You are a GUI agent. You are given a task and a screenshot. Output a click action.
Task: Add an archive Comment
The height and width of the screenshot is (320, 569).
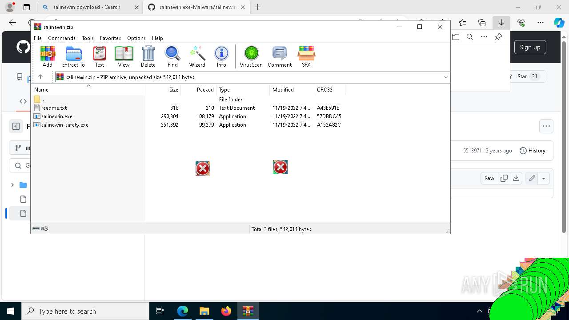click(x=280, y=56)
